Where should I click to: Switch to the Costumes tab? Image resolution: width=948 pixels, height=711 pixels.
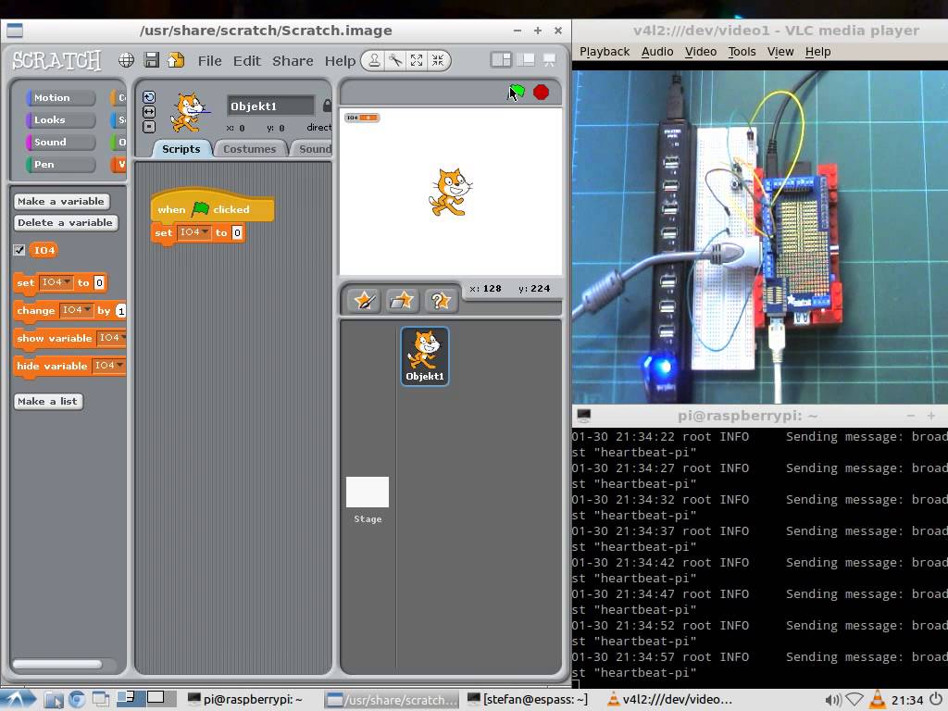250,148
